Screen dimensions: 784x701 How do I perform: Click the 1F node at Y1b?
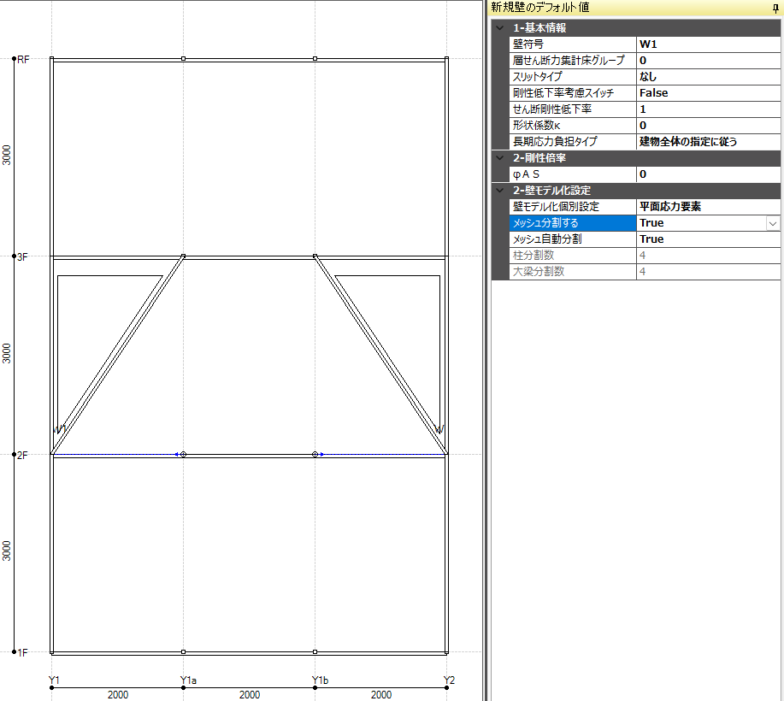tap(315, 652)
